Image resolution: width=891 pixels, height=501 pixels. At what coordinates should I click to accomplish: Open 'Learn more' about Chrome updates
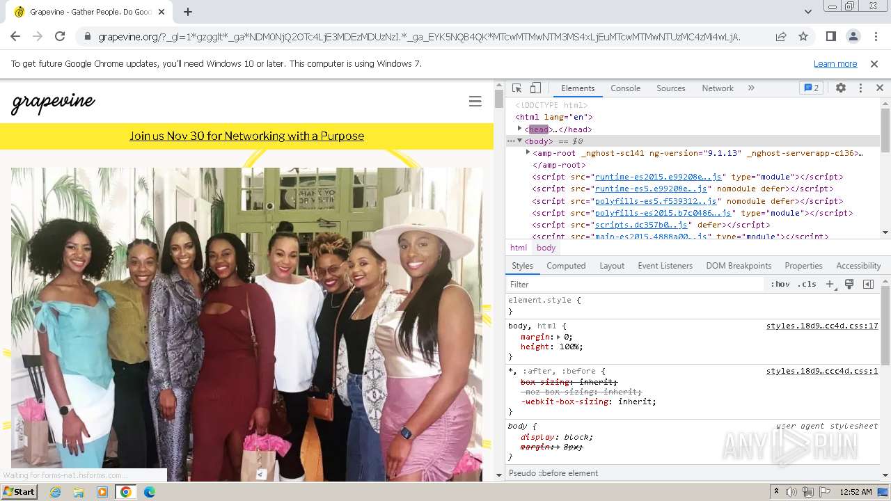(835, 63)
